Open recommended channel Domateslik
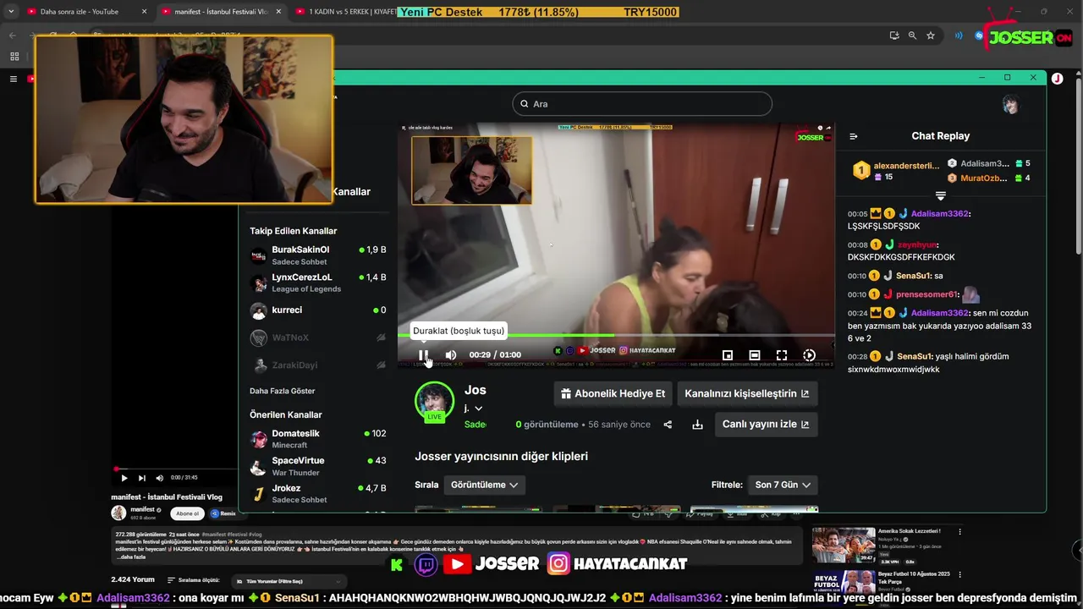Viewport: 1083px width, 609px height. click(319, 439)
